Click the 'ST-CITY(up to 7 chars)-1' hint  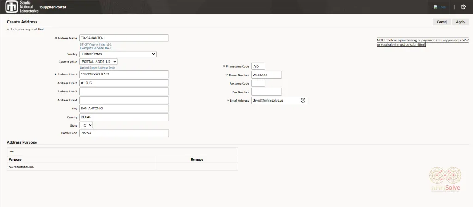tap(96, 45)
